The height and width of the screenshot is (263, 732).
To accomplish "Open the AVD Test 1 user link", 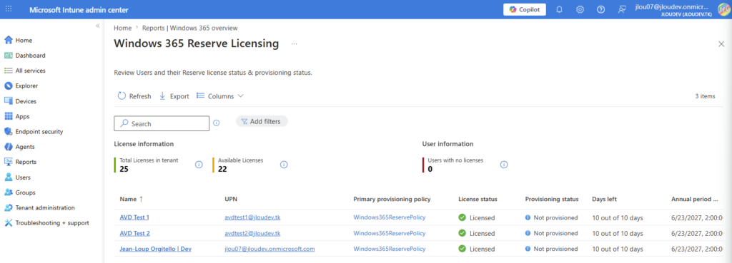I will tap(134, 217).
